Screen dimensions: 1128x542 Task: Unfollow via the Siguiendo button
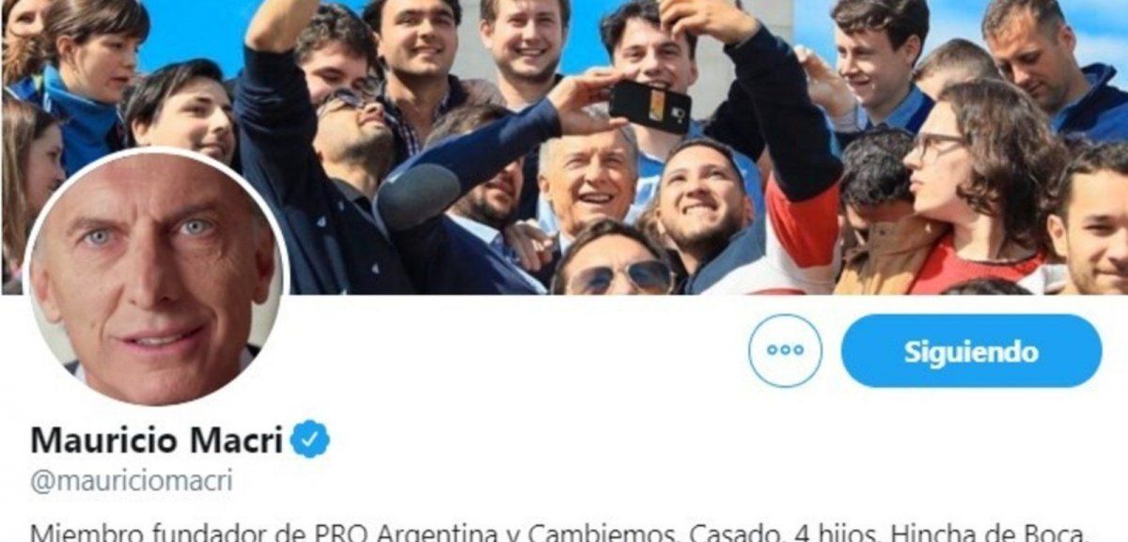(971, 351)
